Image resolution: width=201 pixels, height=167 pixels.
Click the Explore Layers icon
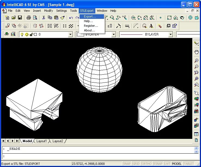point(13,34)
